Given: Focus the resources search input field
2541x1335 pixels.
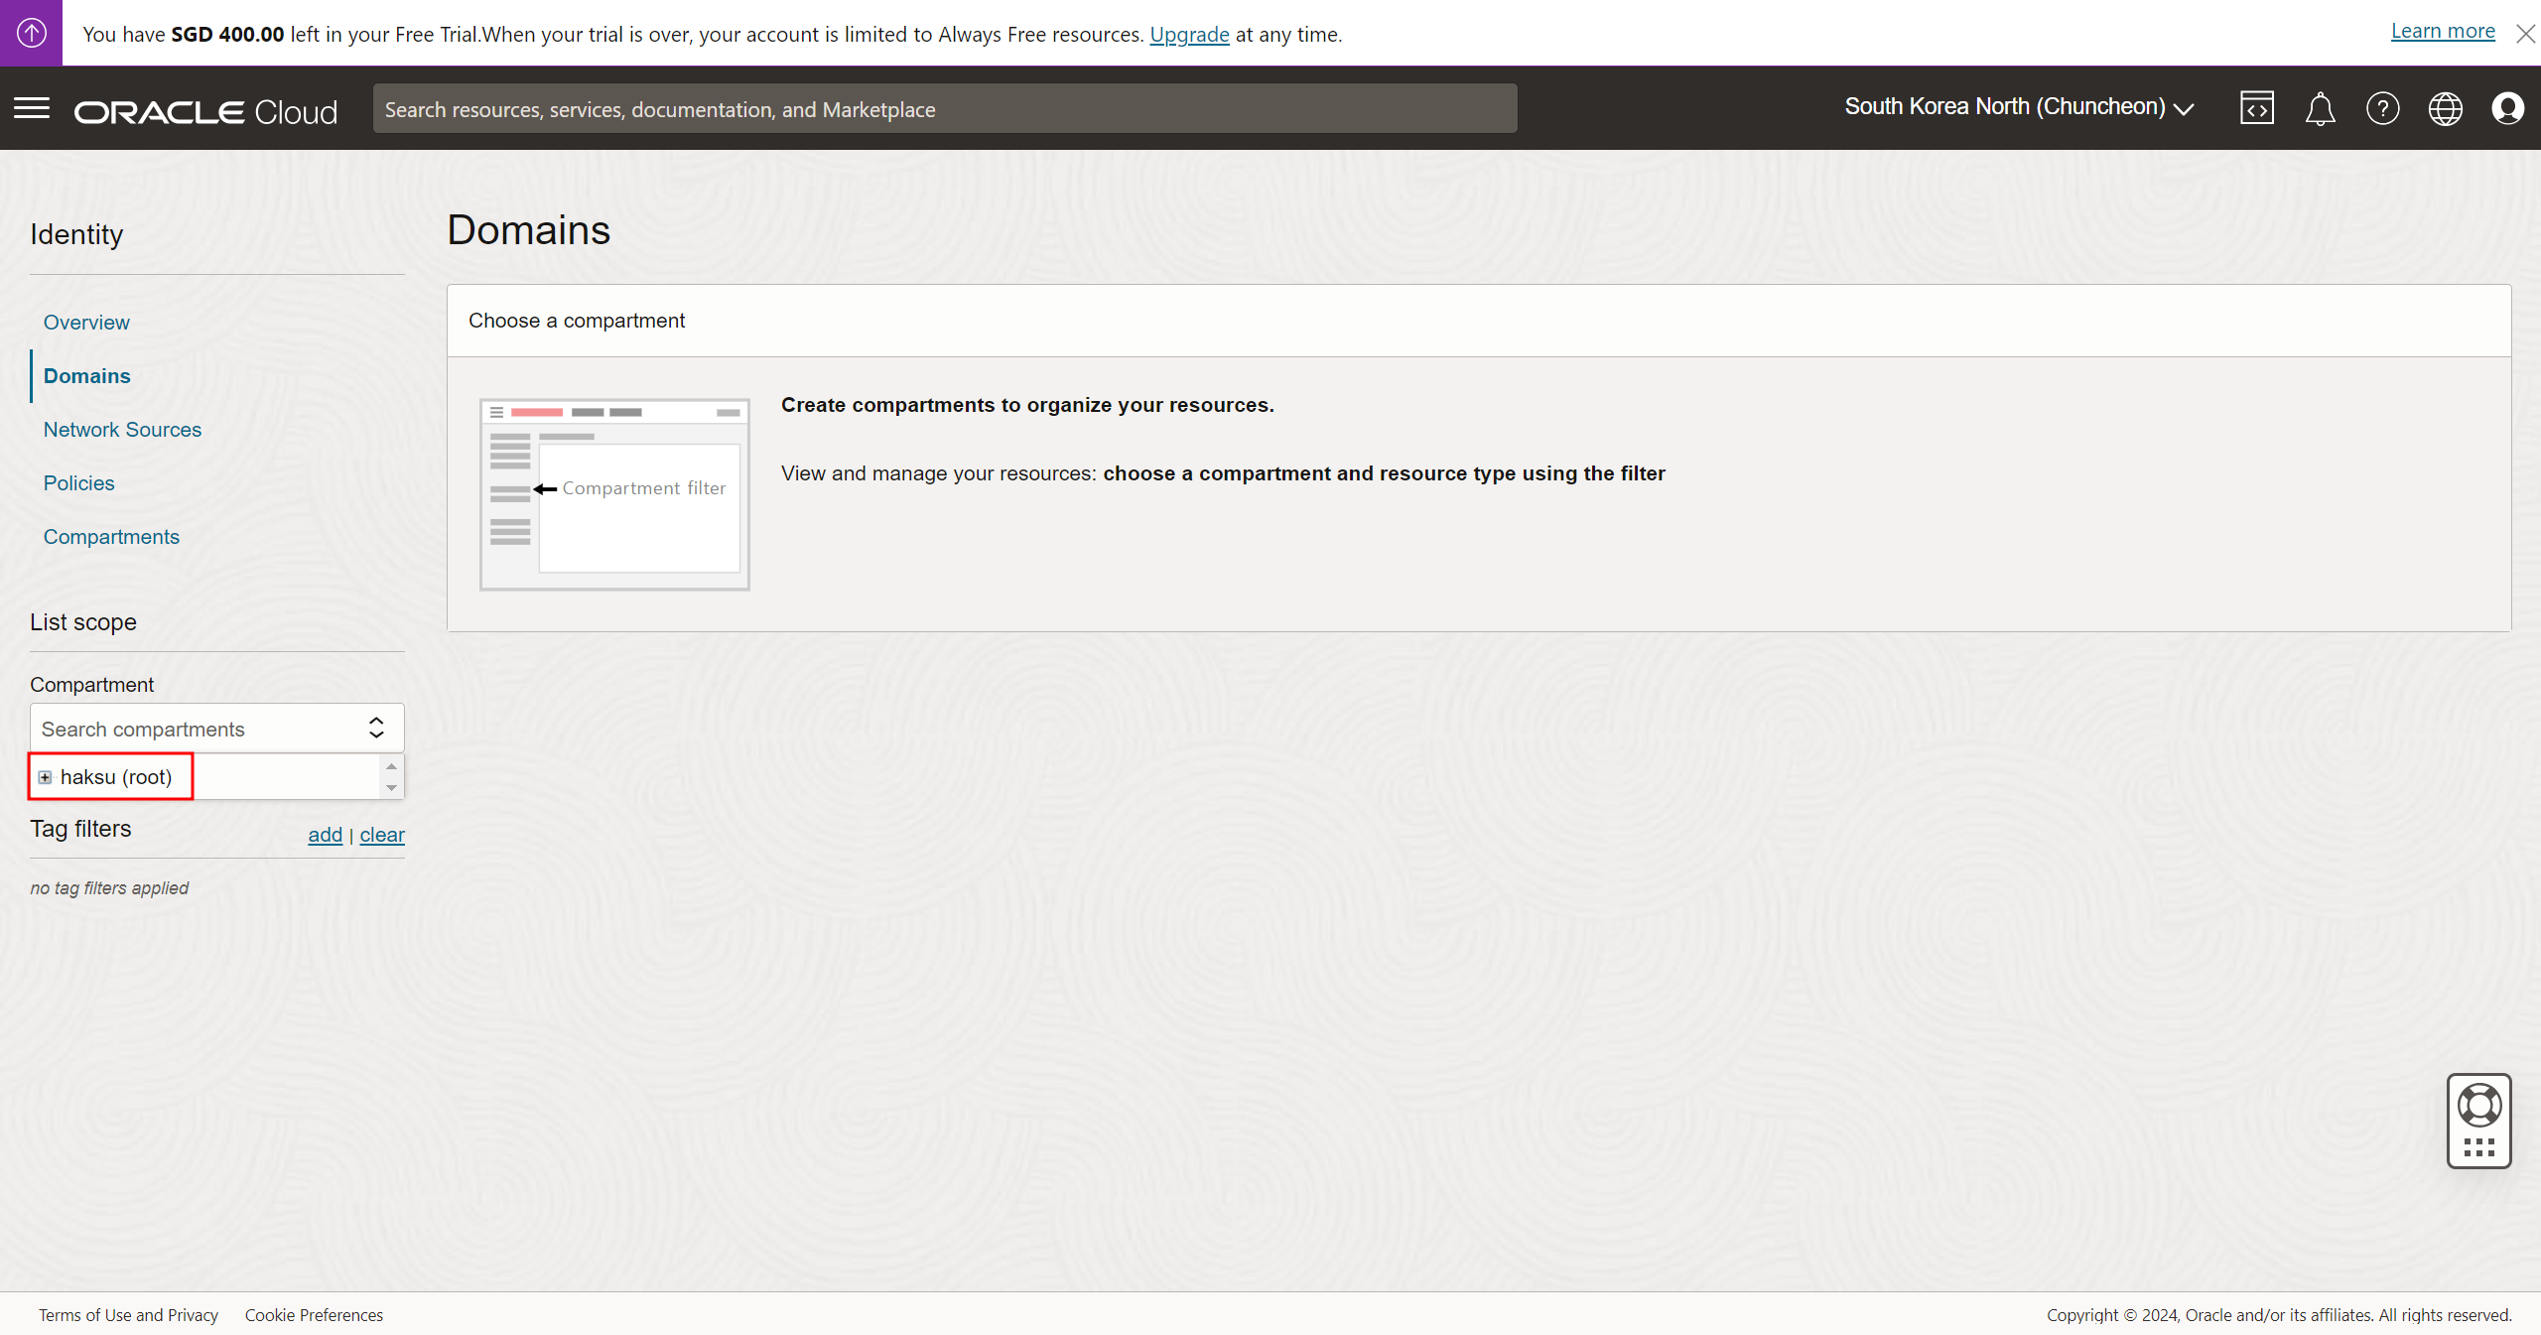Looking at the screenshot, I should point(944,109).
